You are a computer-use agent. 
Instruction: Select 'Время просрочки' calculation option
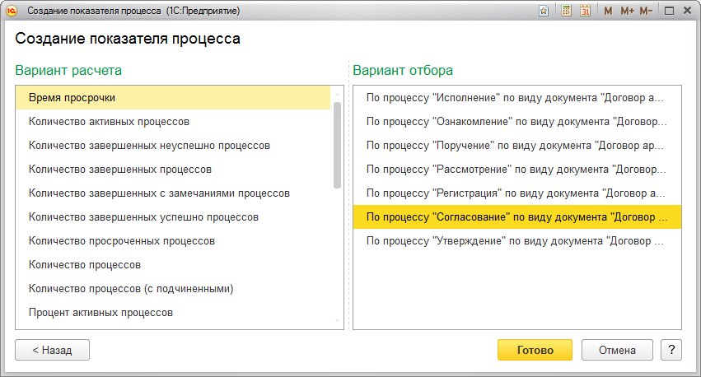[x=72, y=98]
